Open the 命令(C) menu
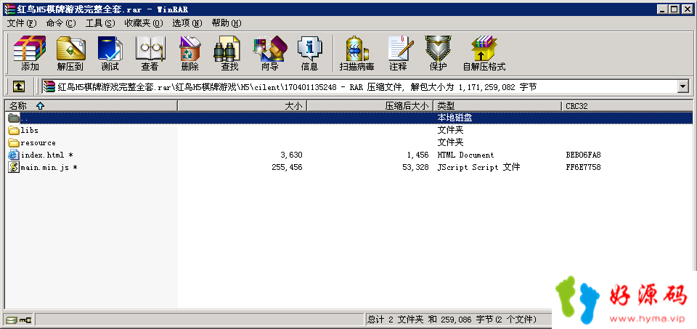 61,23
